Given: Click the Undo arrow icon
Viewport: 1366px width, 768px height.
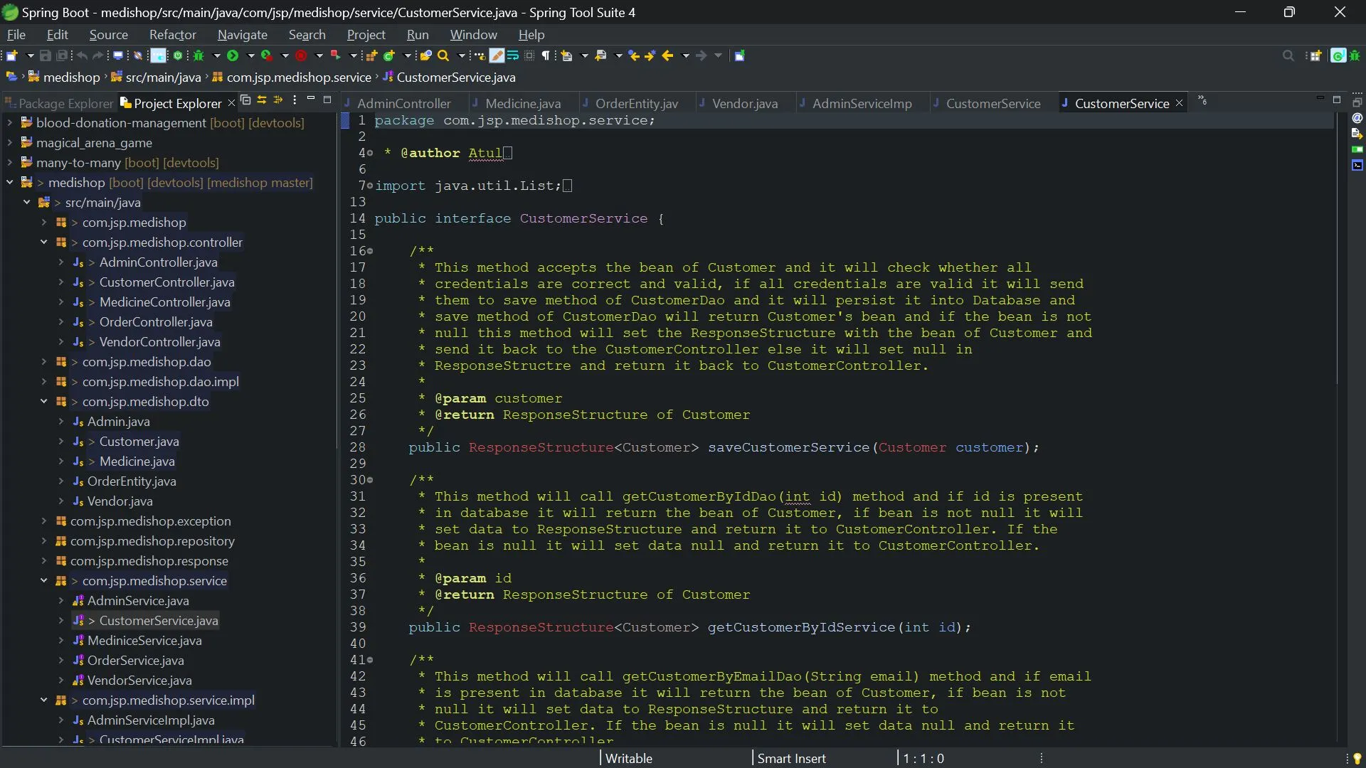Looking at the screenshot, I should (x=82, y=55).
